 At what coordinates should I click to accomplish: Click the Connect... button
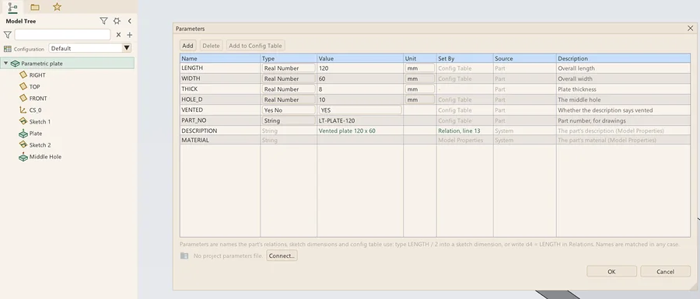tap(282, 256)
